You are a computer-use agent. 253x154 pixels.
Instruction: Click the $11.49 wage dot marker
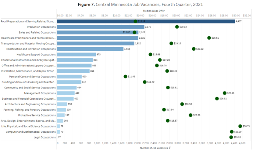[125, 77]
